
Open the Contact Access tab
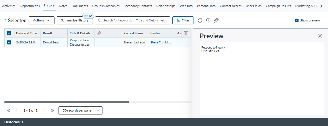(231, 6)
